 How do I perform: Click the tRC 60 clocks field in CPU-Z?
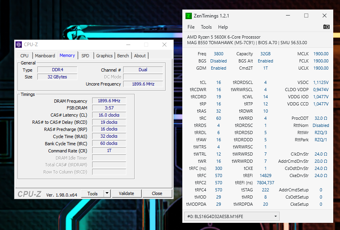coord(109,143)
